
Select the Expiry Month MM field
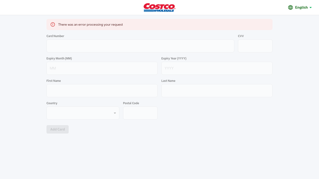coord(102,68)
